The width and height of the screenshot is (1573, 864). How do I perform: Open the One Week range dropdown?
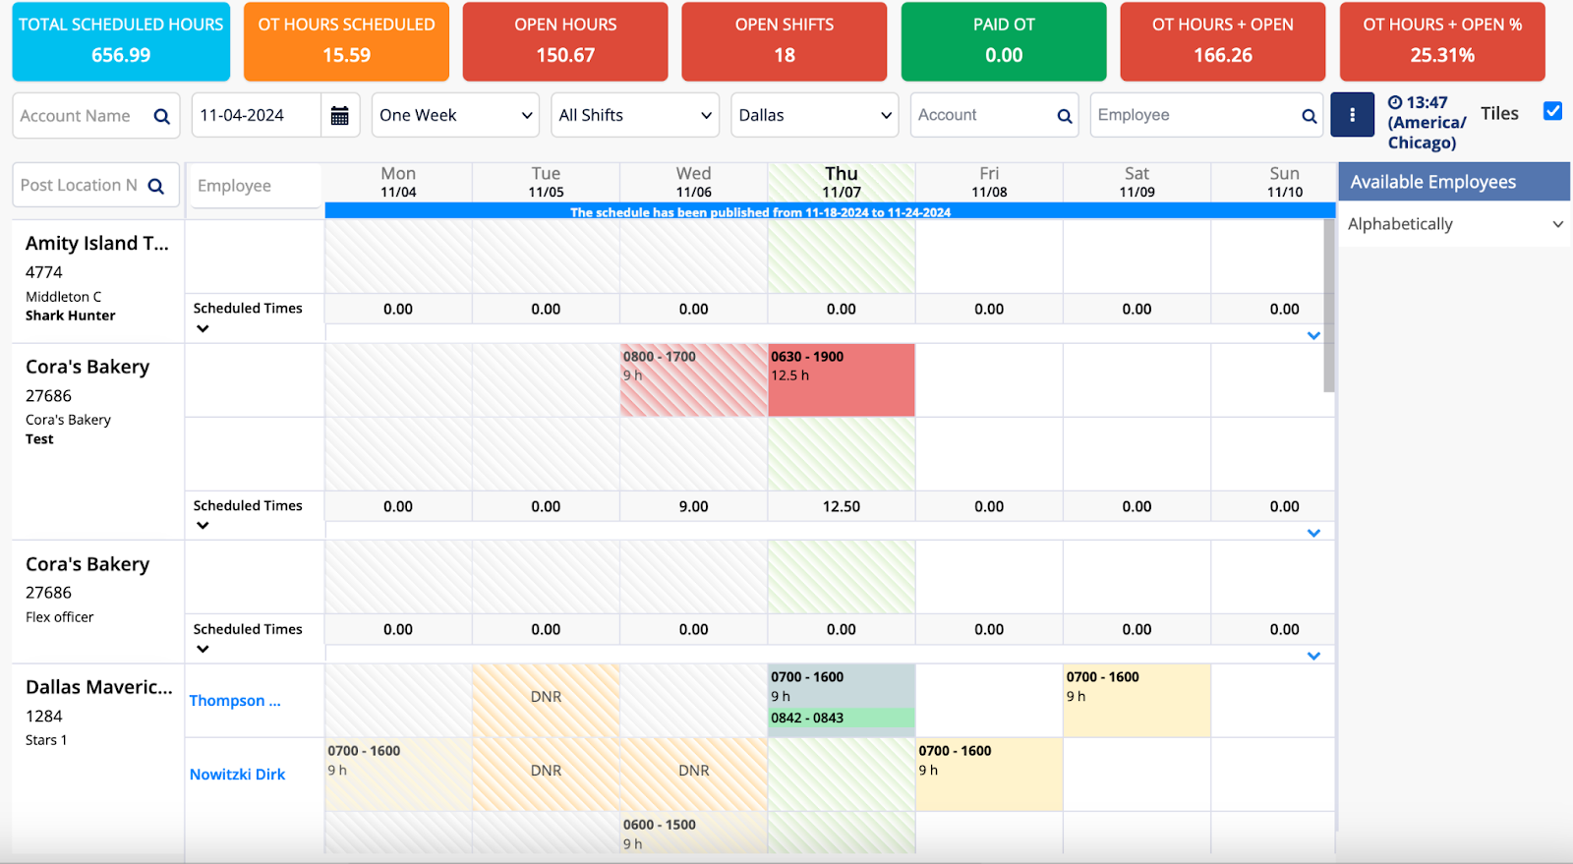click(455, 115)
